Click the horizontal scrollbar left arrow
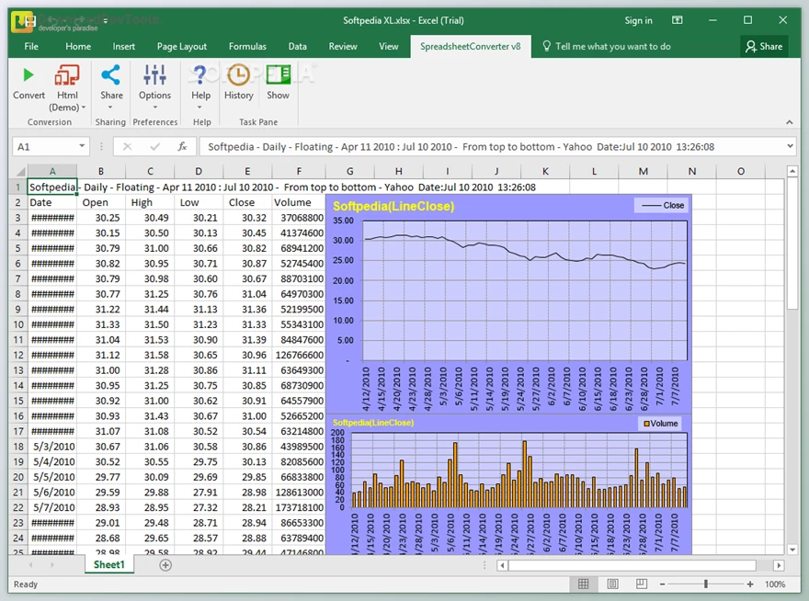Image resolution: width=809 pixels, height=601 pixels. [502, 565]
